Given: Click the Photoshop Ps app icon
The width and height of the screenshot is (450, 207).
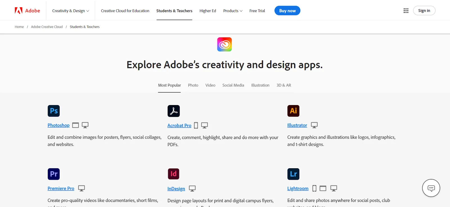Looking at the screenshot, I should [54, 111].
